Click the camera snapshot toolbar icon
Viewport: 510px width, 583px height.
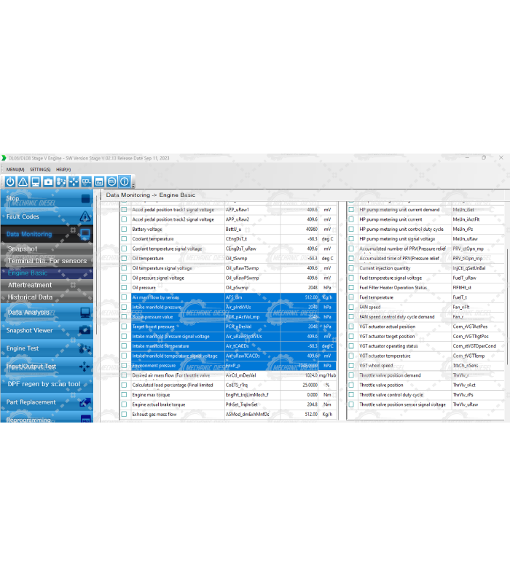click(x=48, y=181)
